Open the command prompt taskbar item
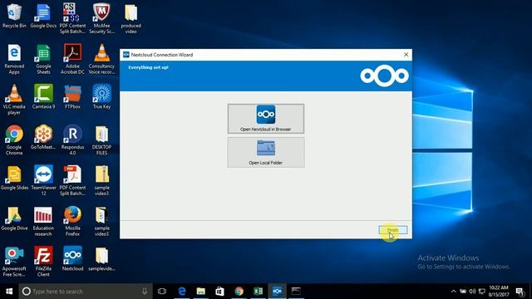The height and width of the screenshot is (299, 532). coord(296,292)
